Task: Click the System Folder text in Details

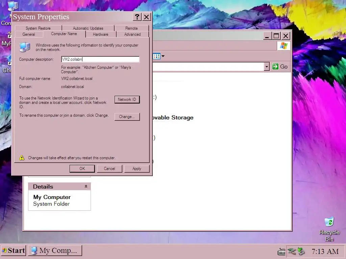Action: point(51,204)
